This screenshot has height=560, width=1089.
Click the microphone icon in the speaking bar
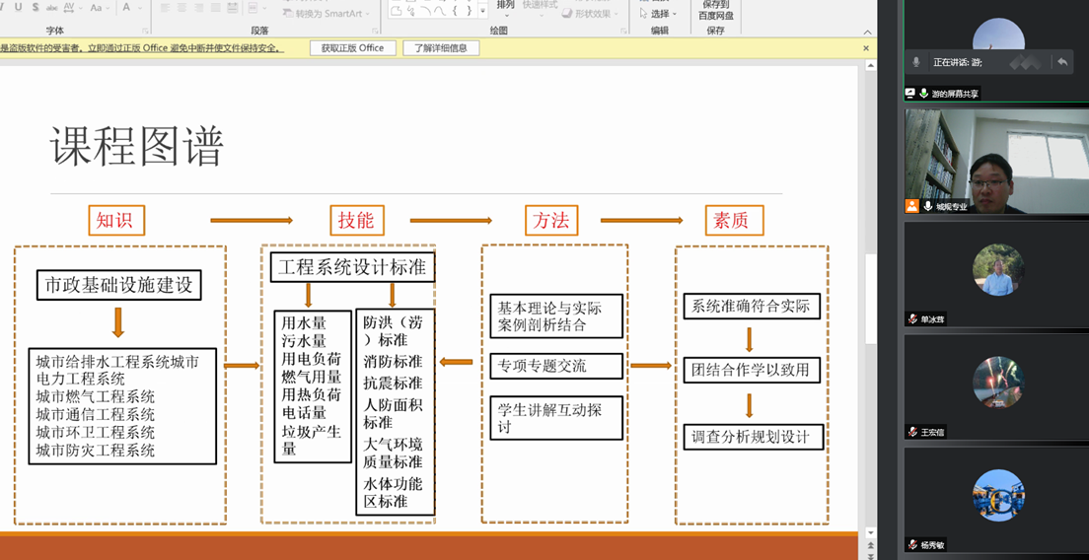tap(916, 62)
